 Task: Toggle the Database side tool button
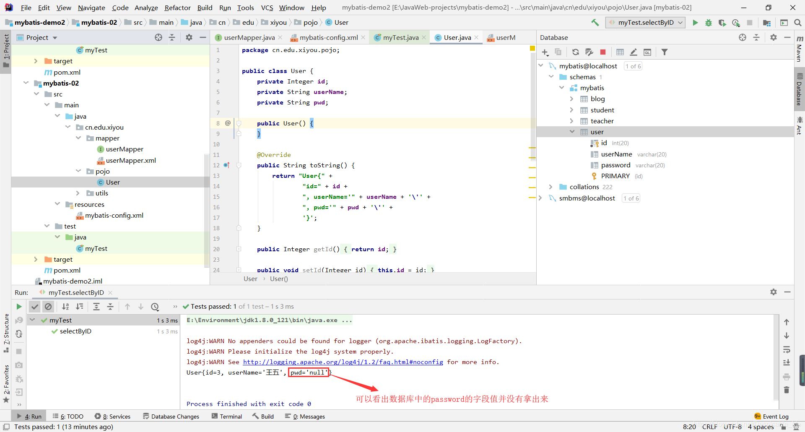pyautogui.click(x=800, y=89)
